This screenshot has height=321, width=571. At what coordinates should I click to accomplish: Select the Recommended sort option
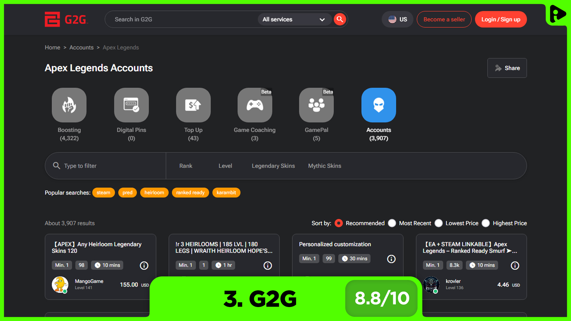(338, 223)
